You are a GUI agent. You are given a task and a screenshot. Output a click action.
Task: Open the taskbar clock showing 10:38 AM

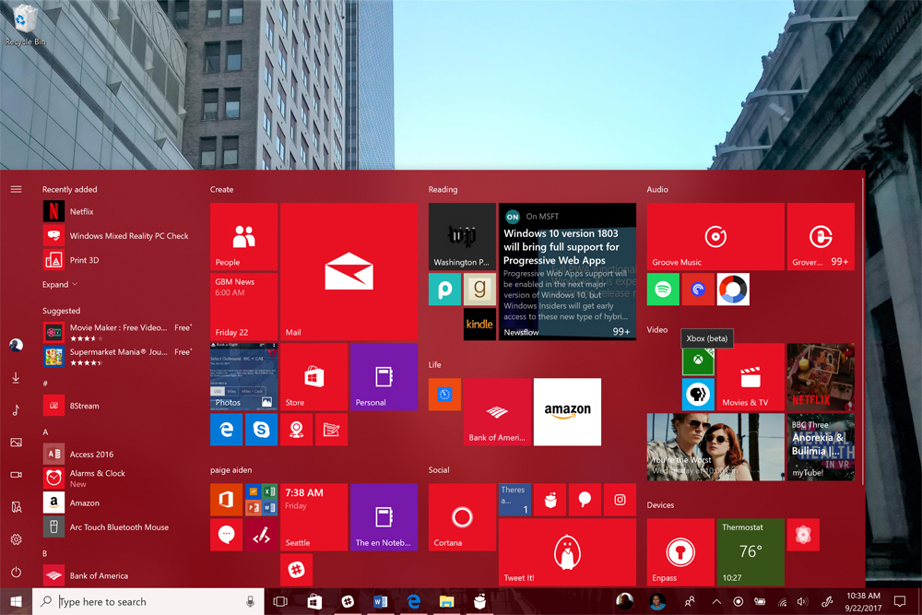(x=863, y=601)
